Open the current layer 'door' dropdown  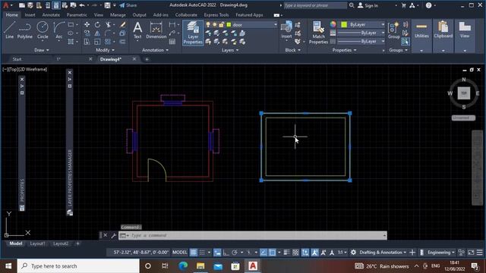click(275, 25)
